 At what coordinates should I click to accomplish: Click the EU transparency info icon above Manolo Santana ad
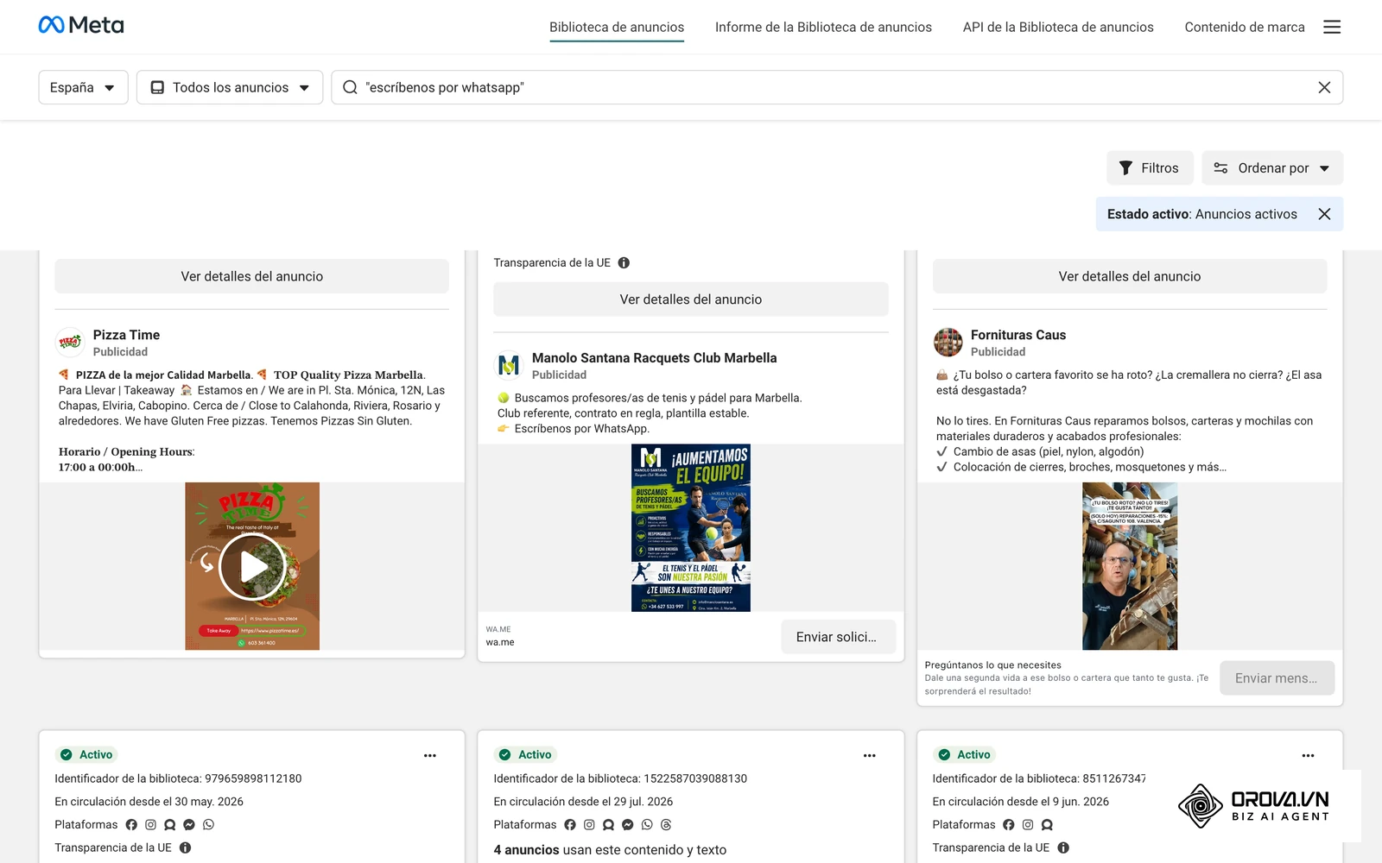pyautogui.click(x=624, y=262)
